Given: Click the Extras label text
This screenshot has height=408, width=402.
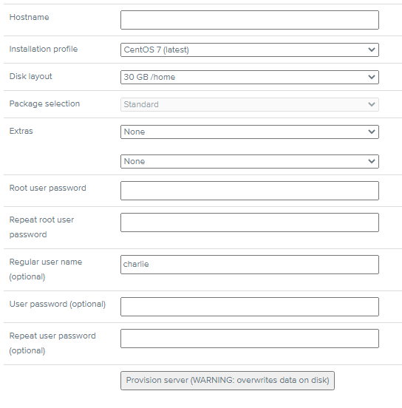Looking at the screenshot, I should [x=21, y=131].
